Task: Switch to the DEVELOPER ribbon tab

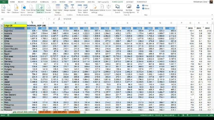Action: pos(80,2)
